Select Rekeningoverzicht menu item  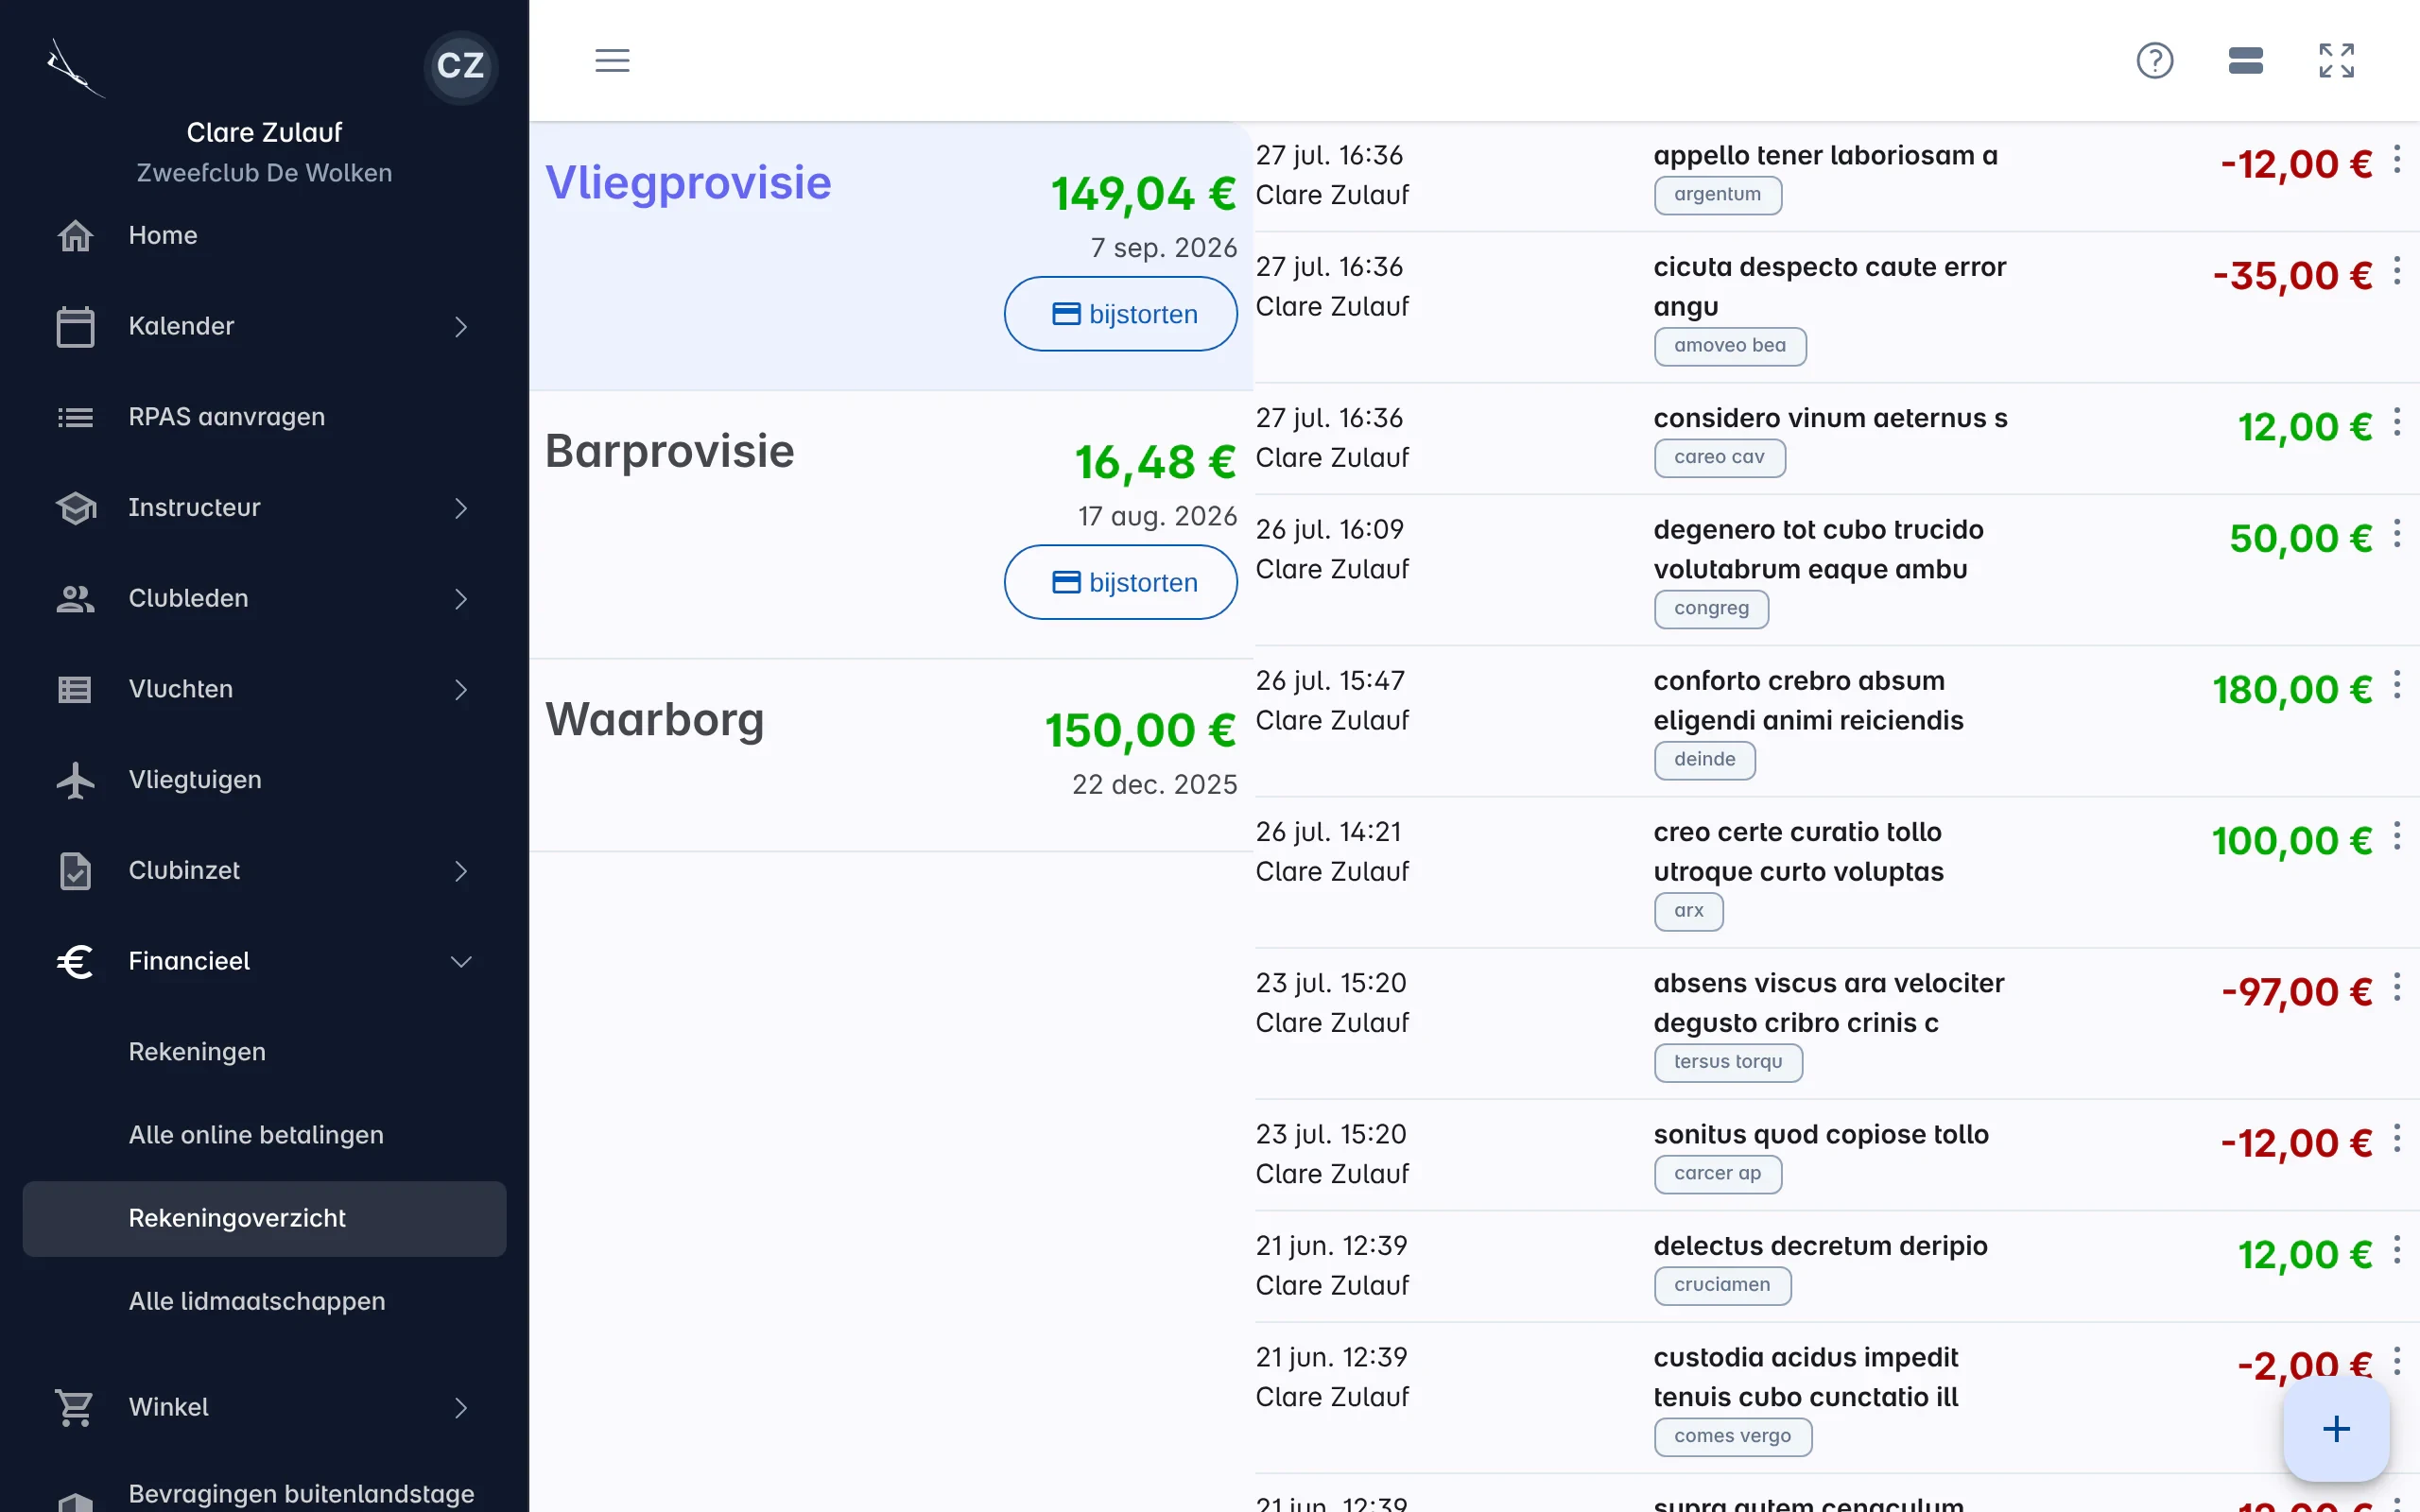(x=264, y=1219)
